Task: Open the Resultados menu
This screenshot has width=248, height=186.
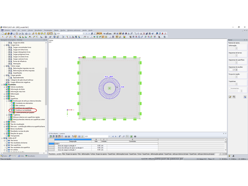Action: coord(39,30)
